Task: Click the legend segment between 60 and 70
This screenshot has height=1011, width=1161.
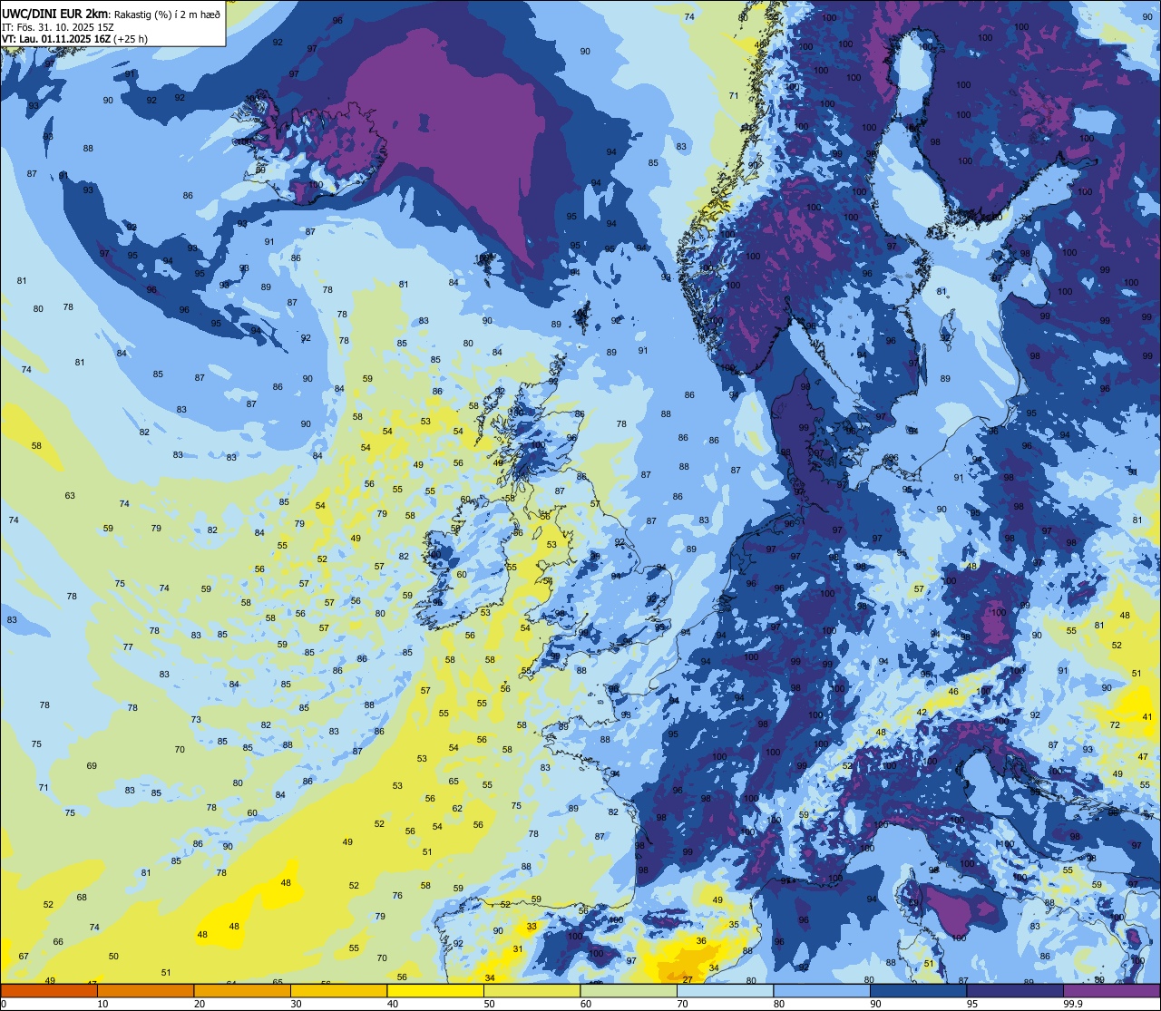Action: click(x=629, y=991)
